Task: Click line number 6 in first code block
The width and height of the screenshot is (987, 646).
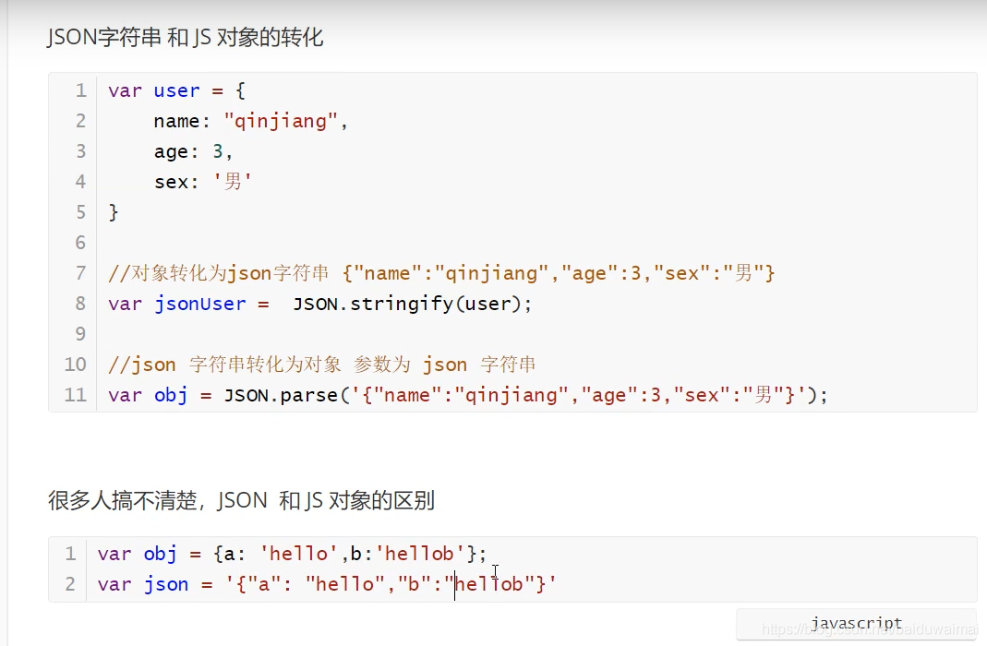Action: click(x=80, y=243)
